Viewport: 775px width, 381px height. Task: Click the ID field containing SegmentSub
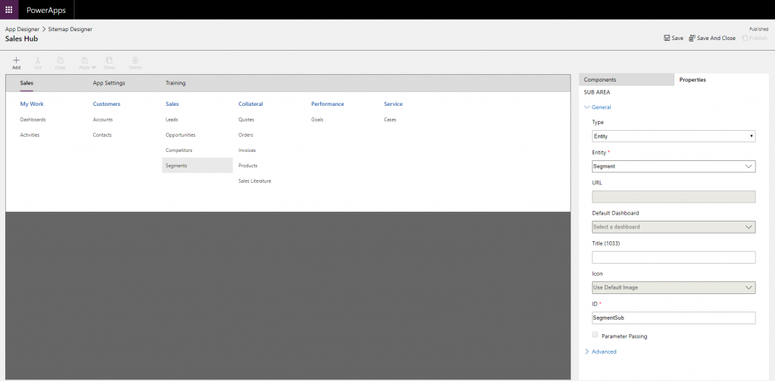674,317
